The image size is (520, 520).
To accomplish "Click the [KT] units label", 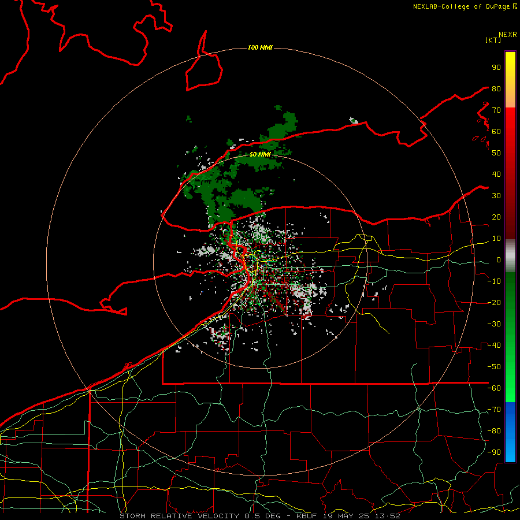I will click(493, 40).
